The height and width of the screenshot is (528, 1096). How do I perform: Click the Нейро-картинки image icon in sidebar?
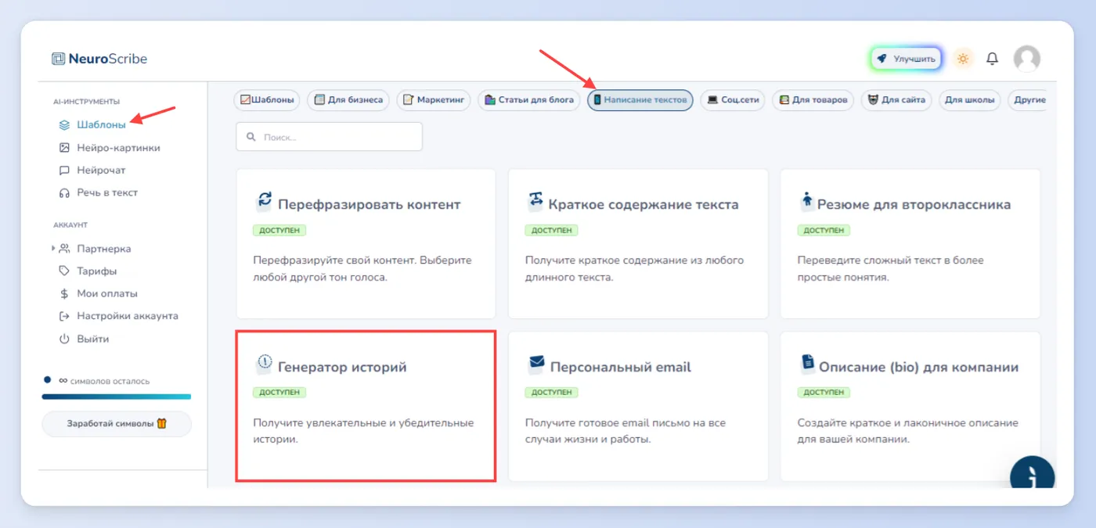pos(65,148)
